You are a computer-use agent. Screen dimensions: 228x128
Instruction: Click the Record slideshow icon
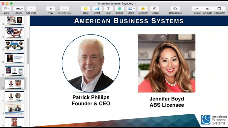click(155, 9)
